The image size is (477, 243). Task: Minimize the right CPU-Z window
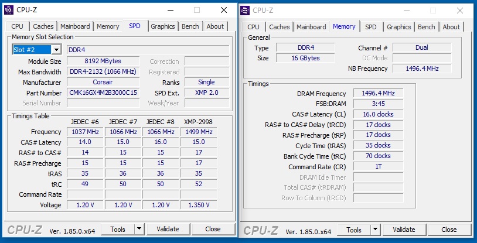pos(407,11)
